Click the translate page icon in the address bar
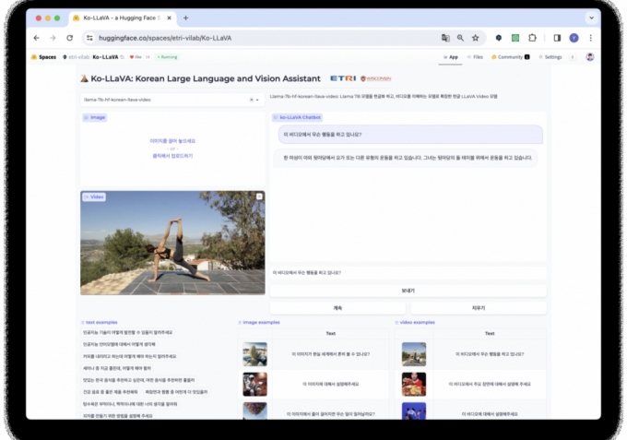The width and height of the screenshot is (627, 440). click(445, 38)
